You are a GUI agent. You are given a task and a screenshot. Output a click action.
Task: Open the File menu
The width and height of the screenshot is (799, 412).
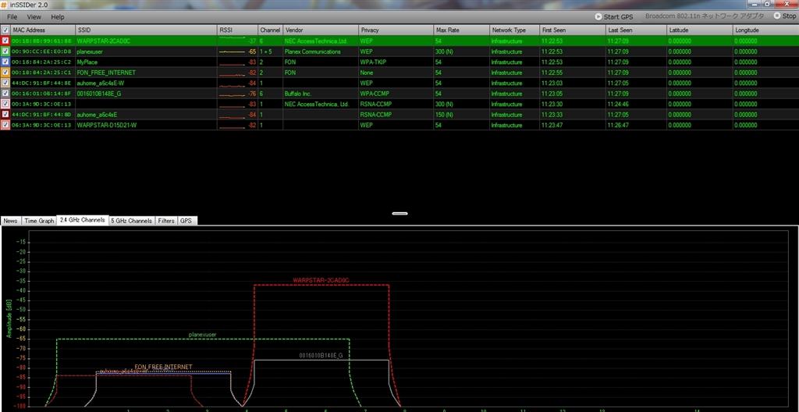12,16
